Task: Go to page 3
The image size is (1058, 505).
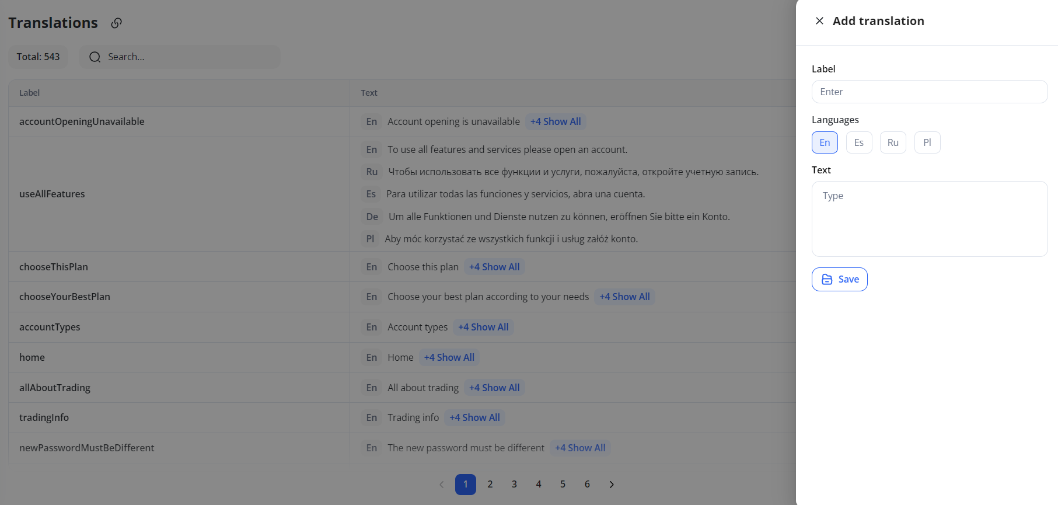Action: pos(514,485)
